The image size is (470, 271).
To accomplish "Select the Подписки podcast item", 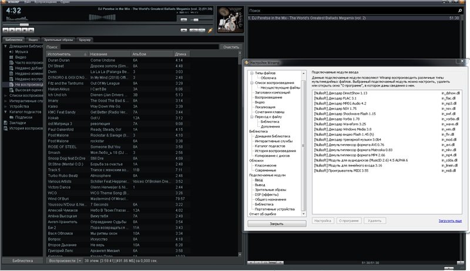I will pyautogui.click(x=23, y=117).
